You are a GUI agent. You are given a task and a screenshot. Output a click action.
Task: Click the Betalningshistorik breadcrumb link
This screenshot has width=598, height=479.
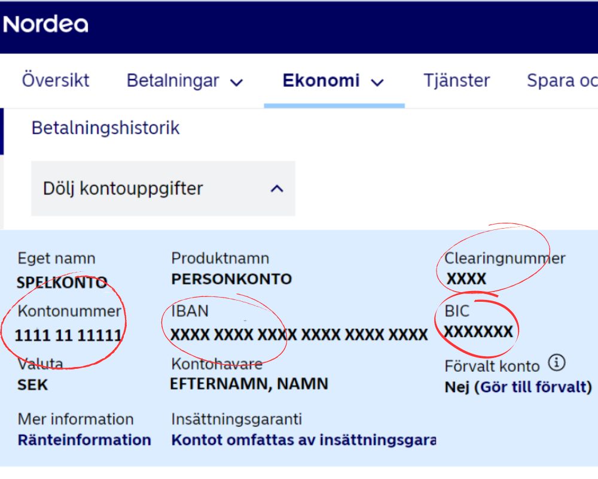(x=105, y=127)
